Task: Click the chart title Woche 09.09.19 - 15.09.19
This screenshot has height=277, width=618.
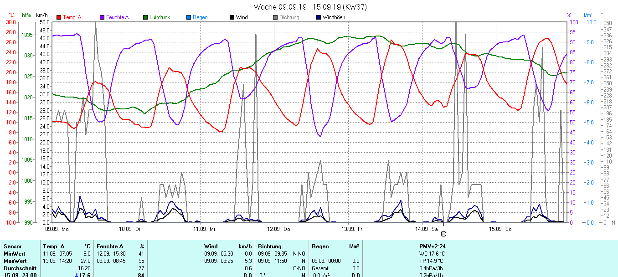Action: (x=310, y=7)
